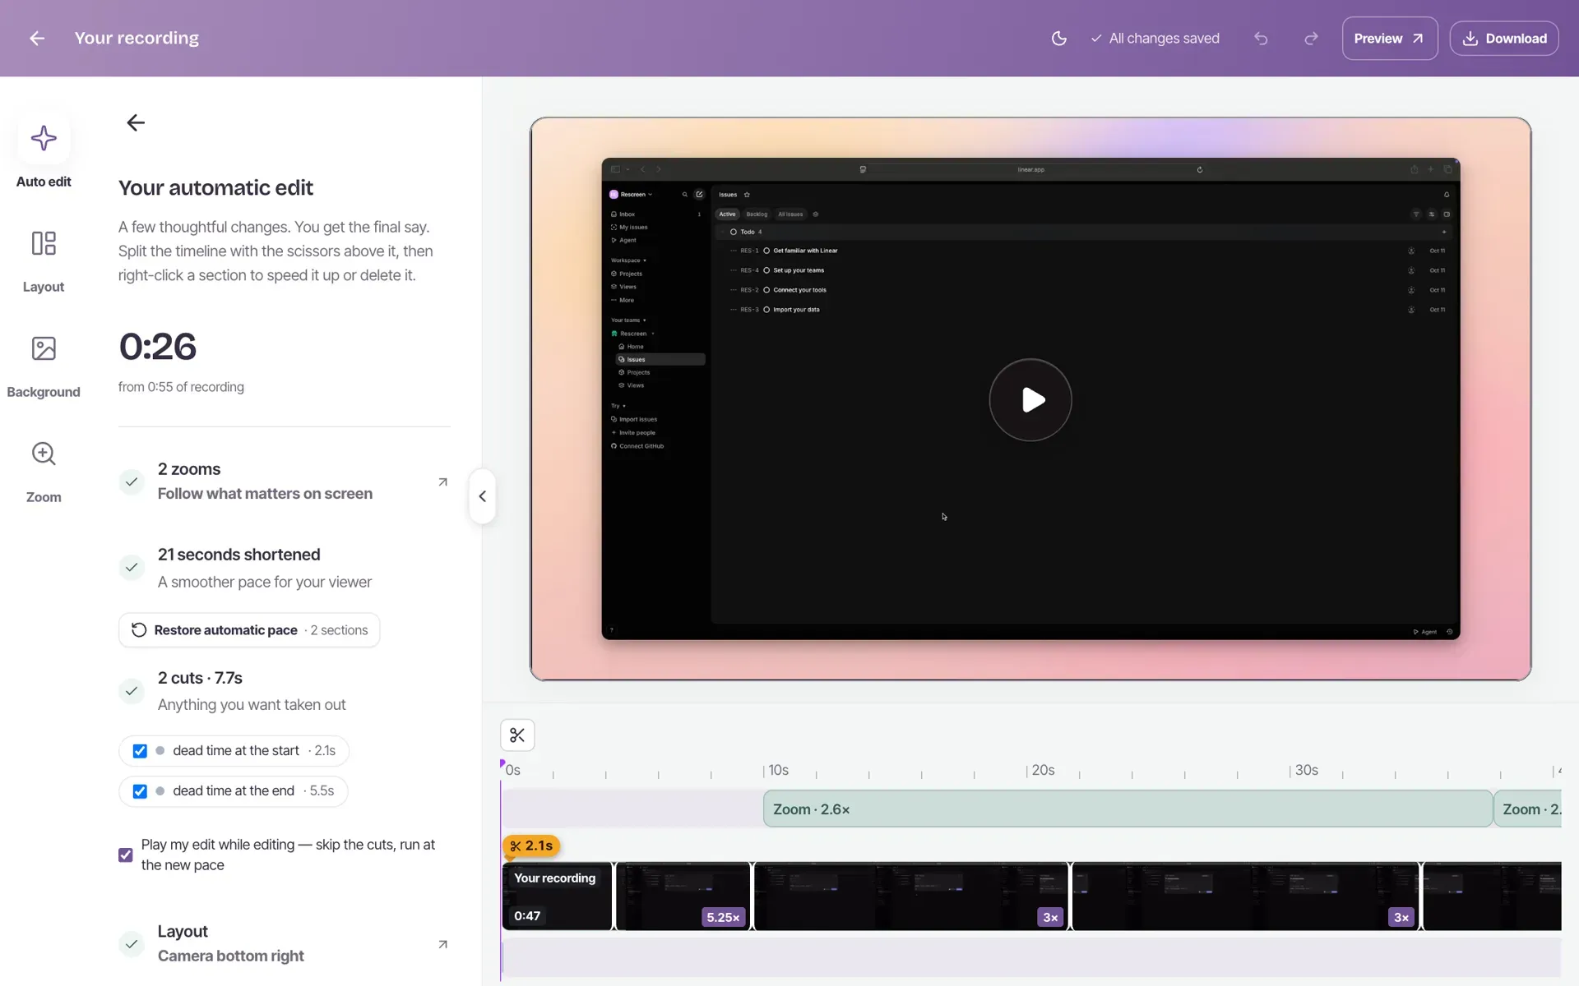Open the Zoom panel

tap(44, 471)
